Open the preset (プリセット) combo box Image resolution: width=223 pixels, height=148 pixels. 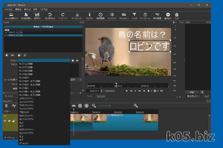click(x=44, y=61)
